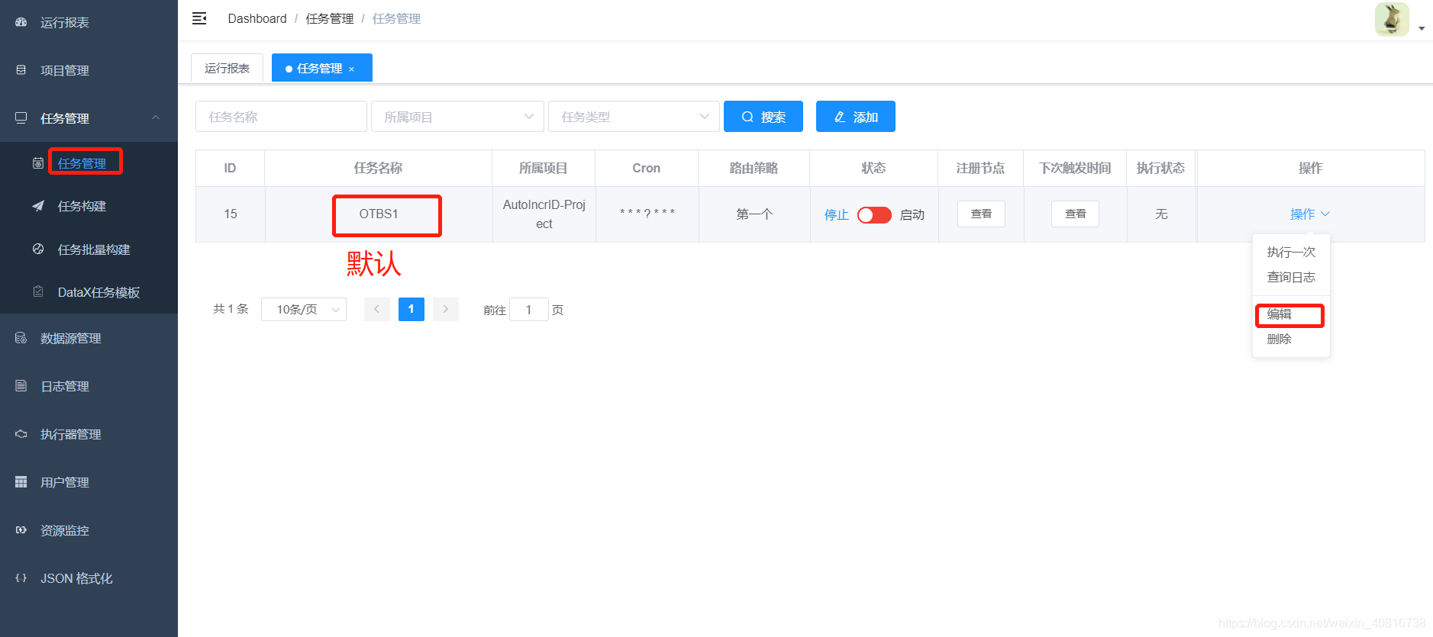Click the AutoIncrID-Project cell
This screenshot has width=1433, height=637.
[544, 214]
